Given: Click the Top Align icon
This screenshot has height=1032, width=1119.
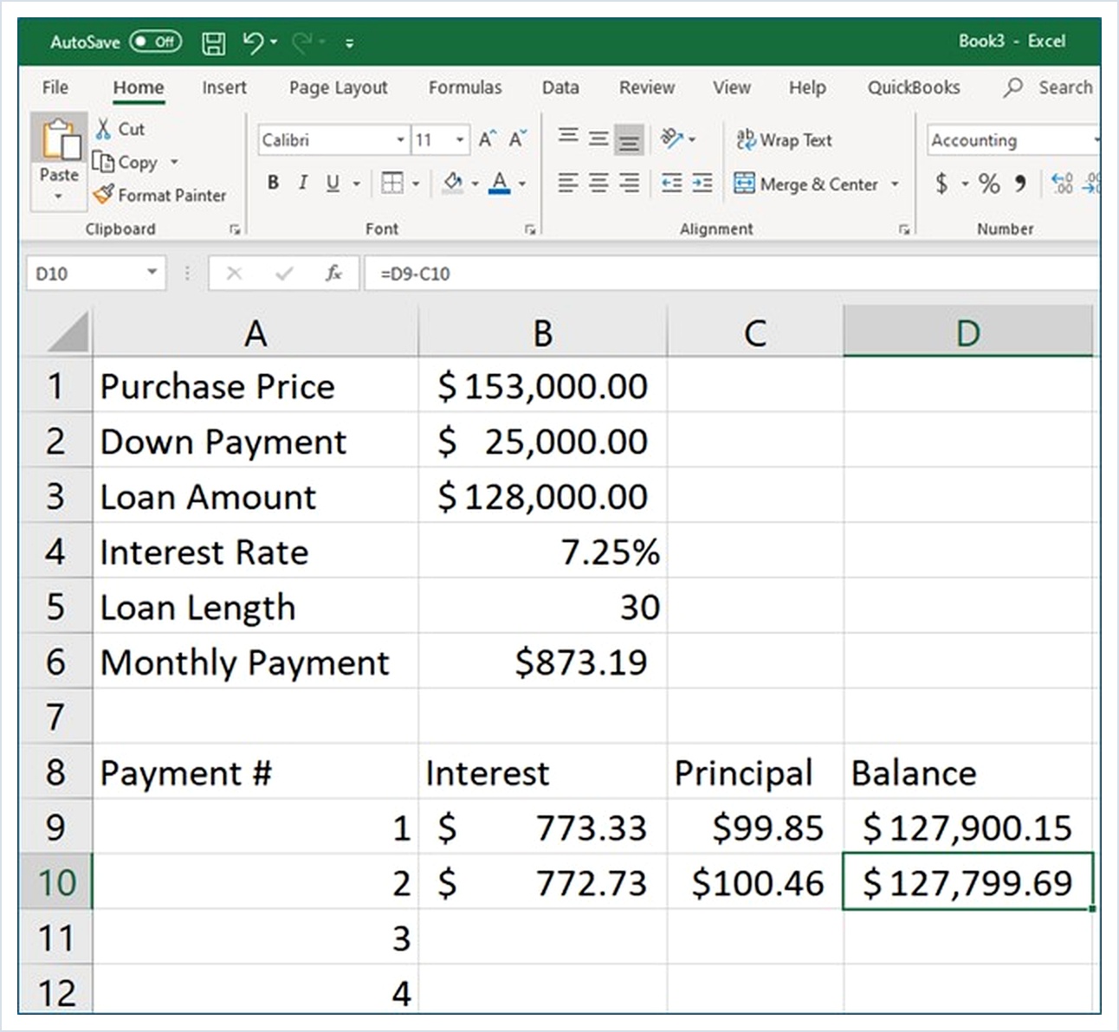Looking at the screenshot, I should [x=568, y=137].
